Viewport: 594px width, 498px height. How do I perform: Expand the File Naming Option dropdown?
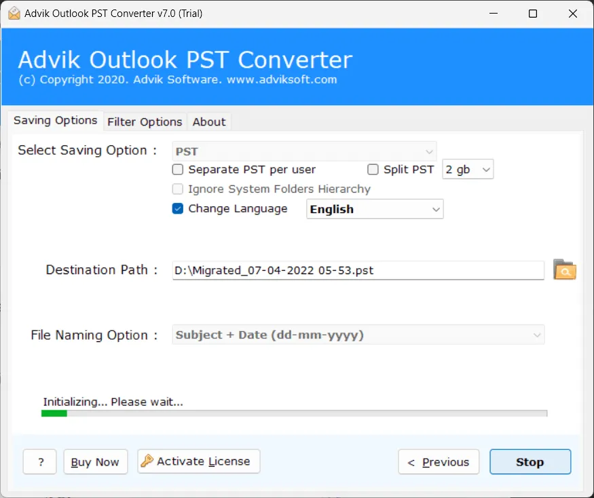click(358, 334)
